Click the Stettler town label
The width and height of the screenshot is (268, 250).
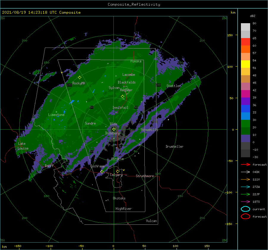tap(174, 86)
